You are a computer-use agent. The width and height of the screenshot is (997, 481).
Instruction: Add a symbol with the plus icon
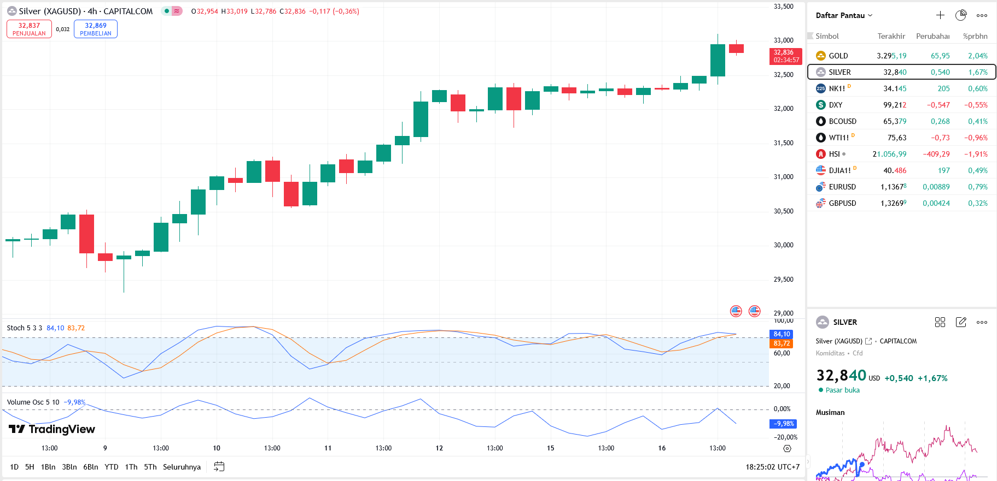point(940,15)
